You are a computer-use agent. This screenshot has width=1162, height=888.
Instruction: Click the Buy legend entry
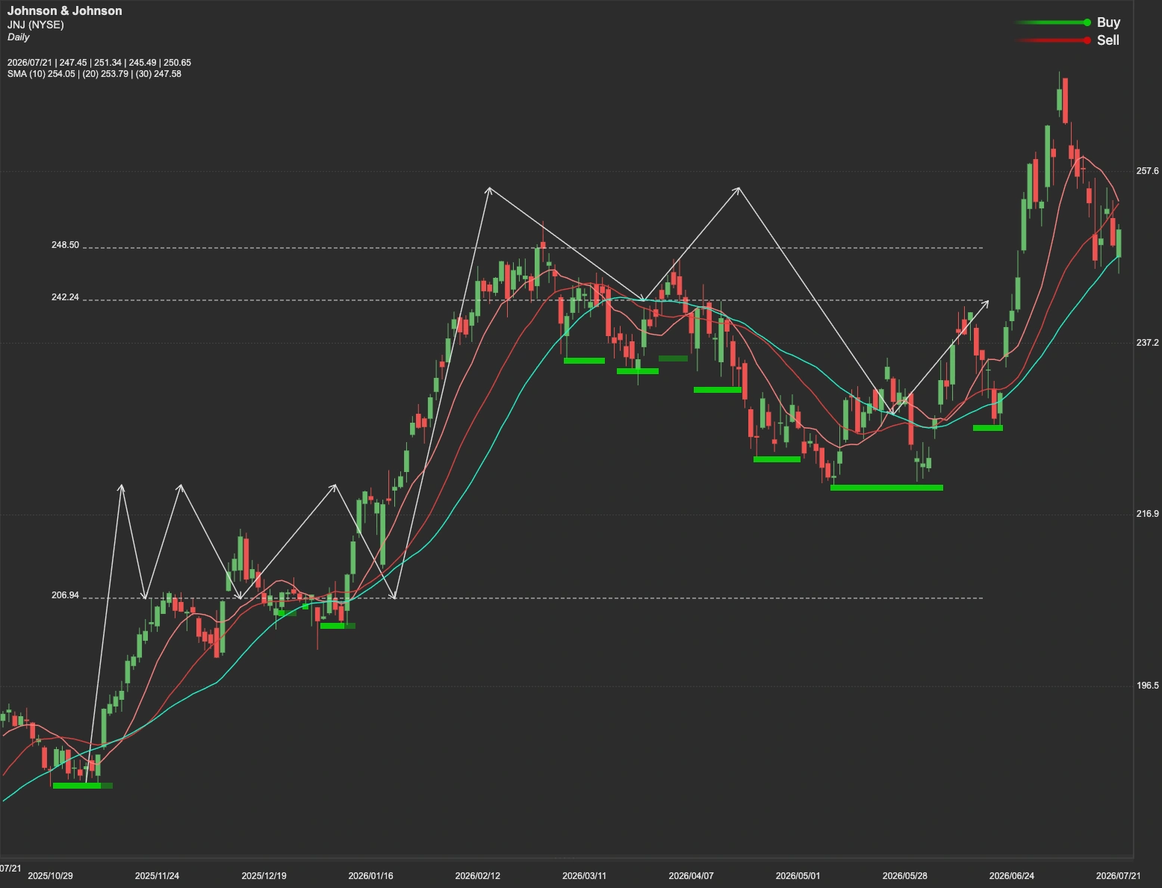[x=1108, y=22]
